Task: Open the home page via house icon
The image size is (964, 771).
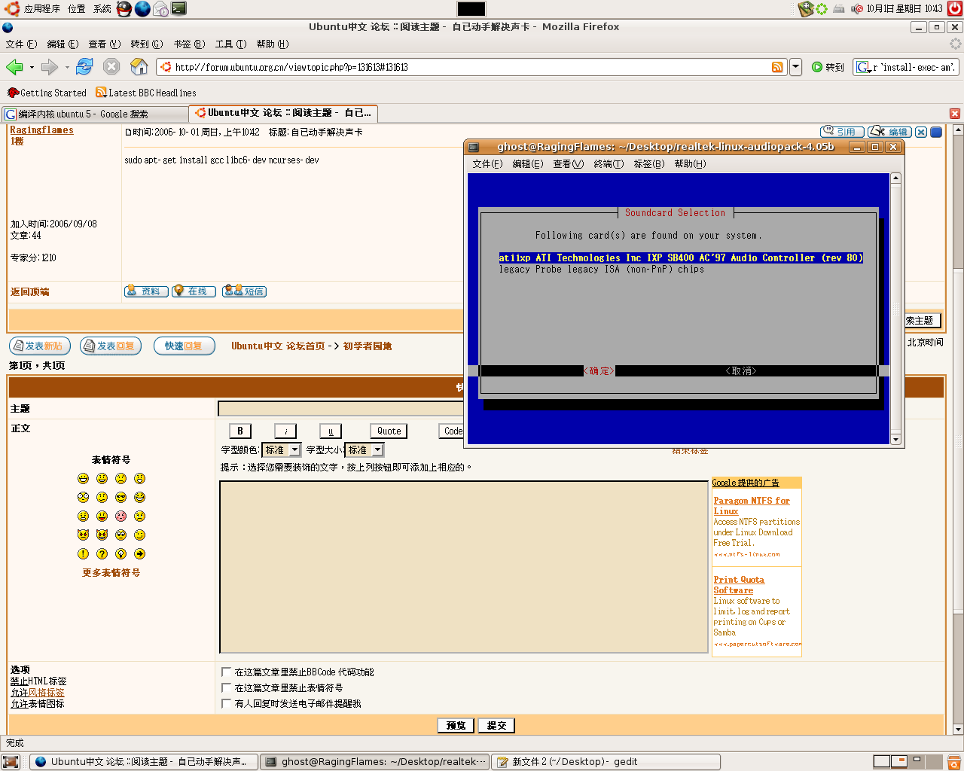Action: click(x=139, y=67)
